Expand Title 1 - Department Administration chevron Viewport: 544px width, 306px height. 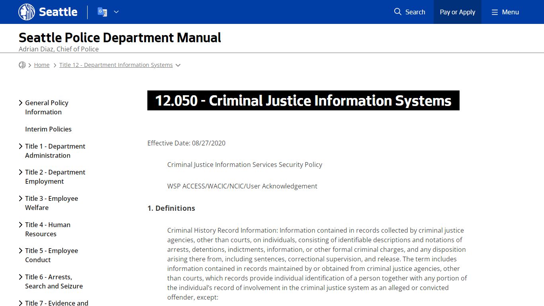(x=21, y=146)
